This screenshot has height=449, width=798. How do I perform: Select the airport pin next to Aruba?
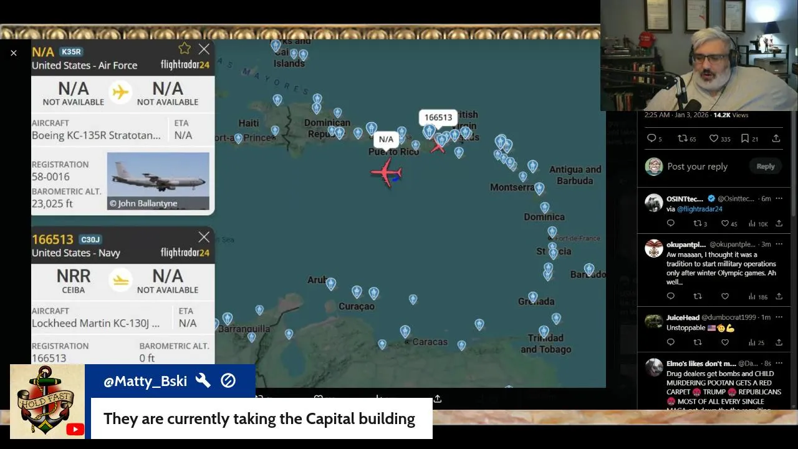click(331, 284)
